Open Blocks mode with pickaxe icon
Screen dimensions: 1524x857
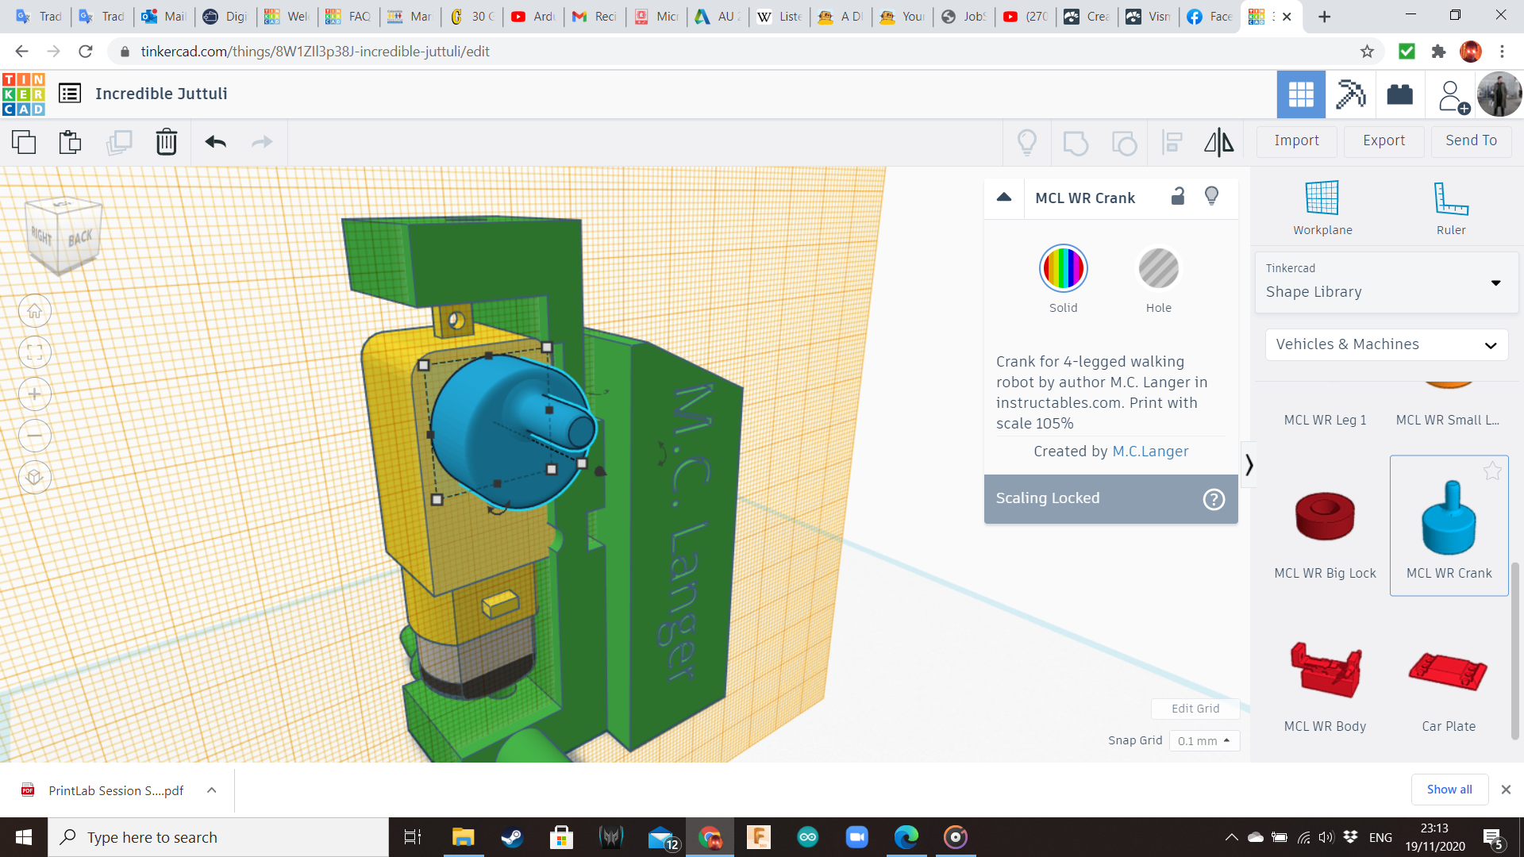[1350, 94]
